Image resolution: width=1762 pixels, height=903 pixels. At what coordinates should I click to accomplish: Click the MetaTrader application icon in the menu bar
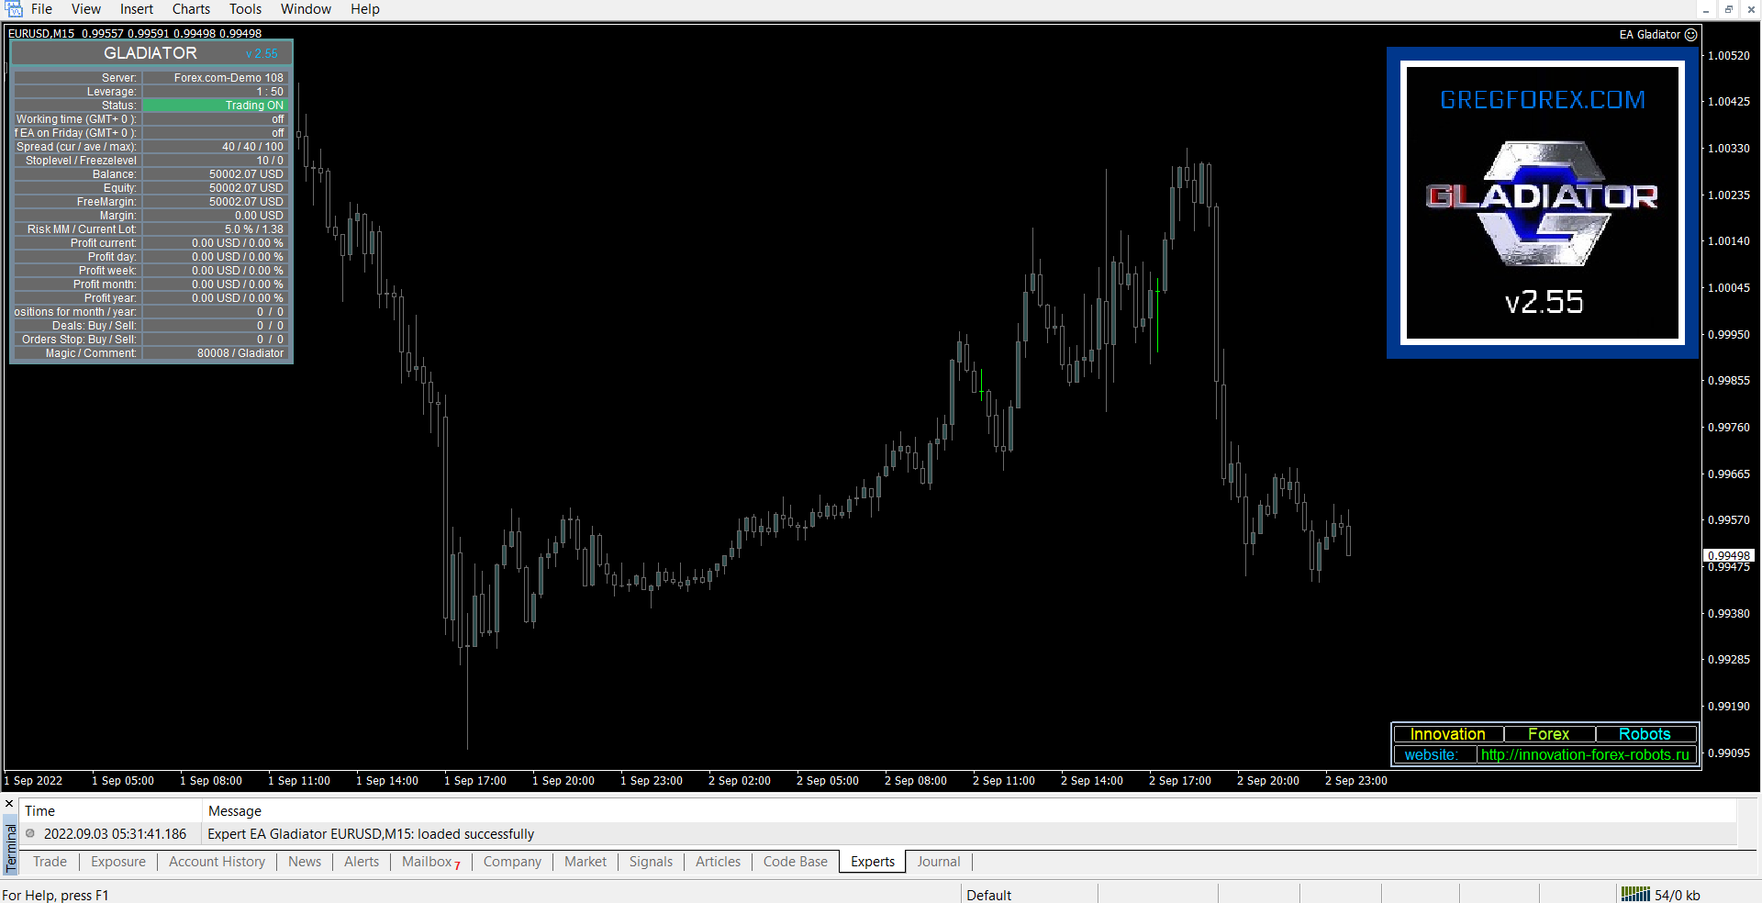tap(14, 9)
